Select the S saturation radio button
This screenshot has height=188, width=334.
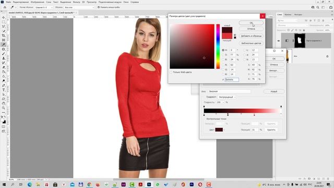coord(223,55)
